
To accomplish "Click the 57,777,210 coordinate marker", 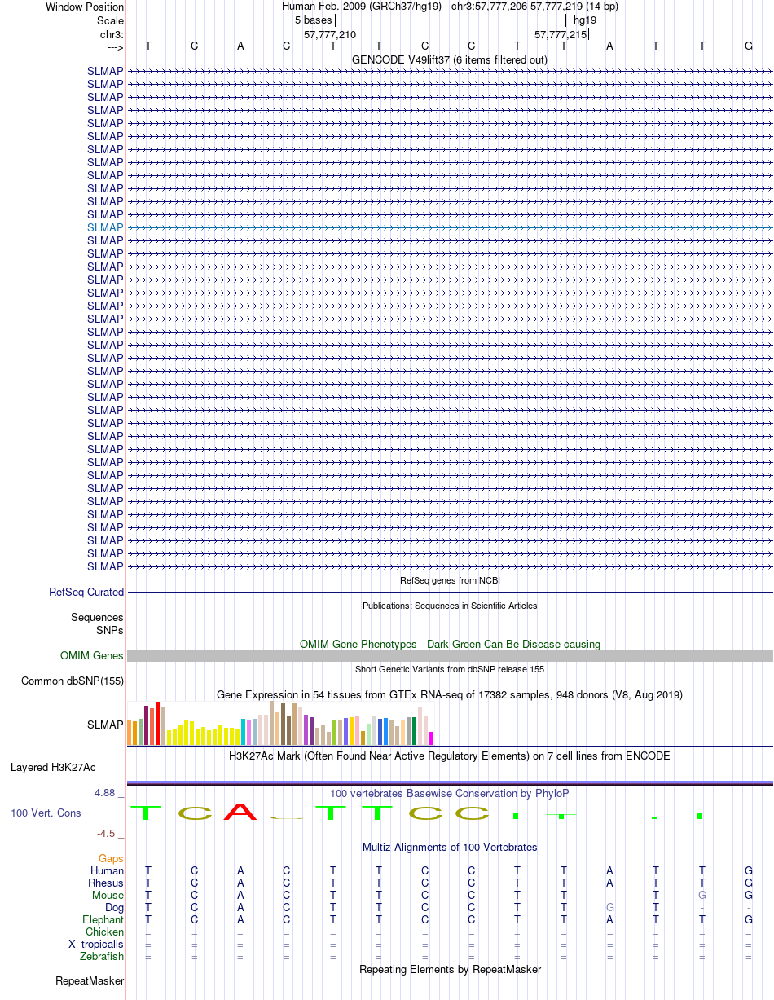I will (x=330, y=34).
